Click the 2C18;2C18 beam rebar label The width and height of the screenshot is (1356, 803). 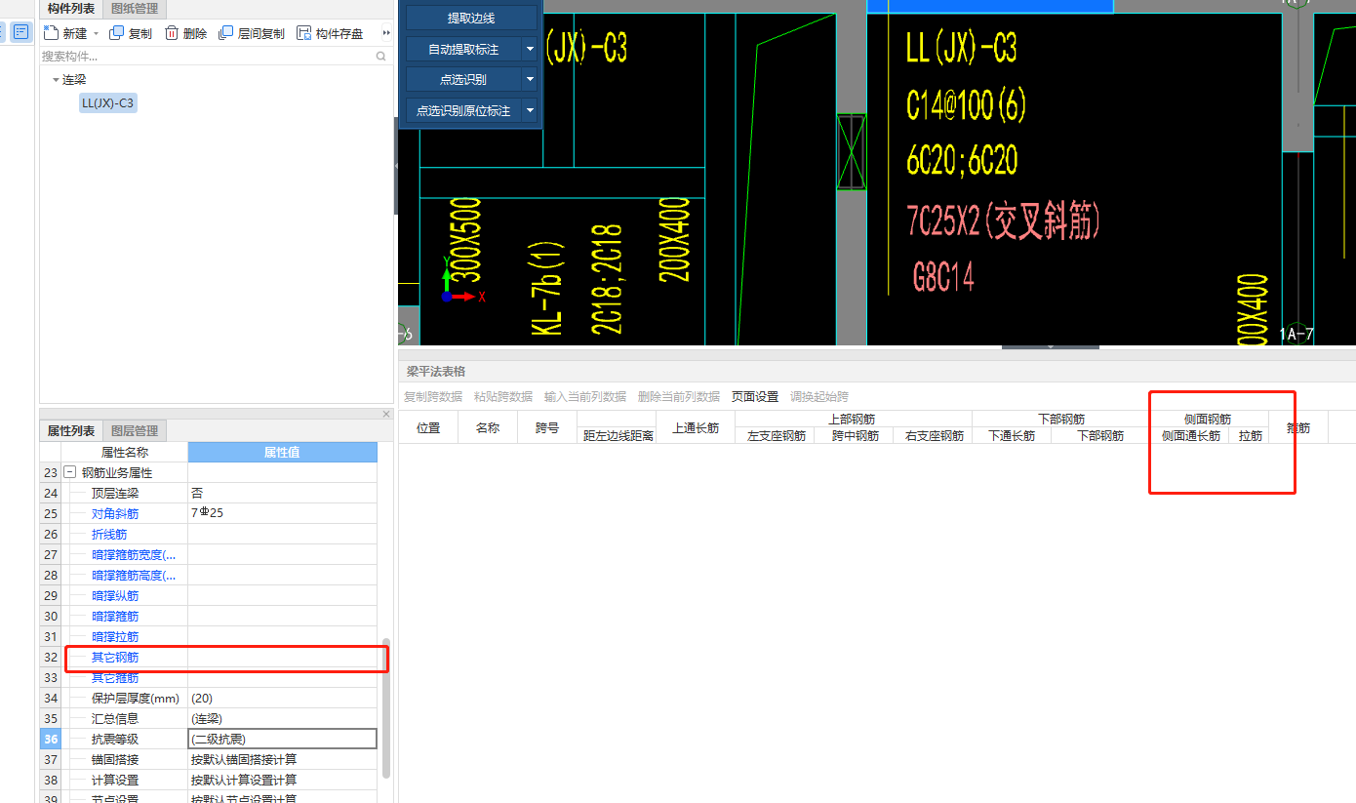tap(607, 280)
